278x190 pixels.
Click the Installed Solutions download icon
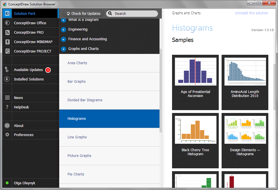coord(7,79)
